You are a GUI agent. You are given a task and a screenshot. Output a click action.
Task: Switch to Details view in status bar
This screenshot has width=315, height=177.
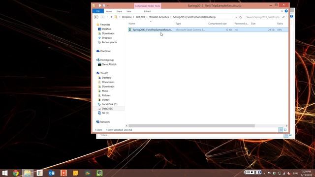tap(281, 130)
